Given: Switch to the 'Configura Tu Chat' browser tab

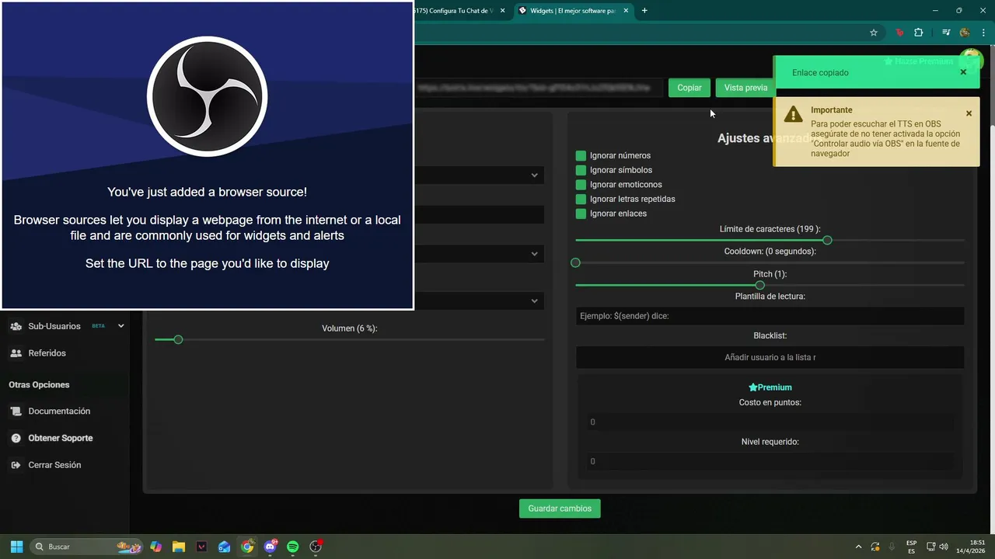Looking at the screenshot, I should 462,11.
